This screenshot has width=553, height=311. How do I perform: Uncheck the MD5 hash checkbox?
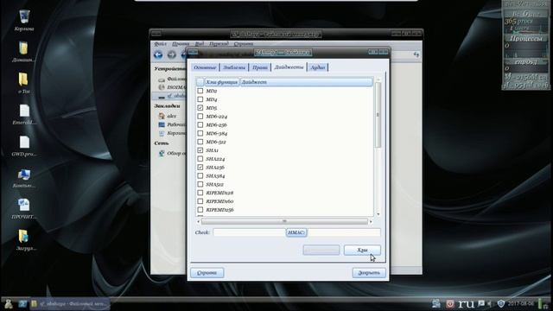200,107
